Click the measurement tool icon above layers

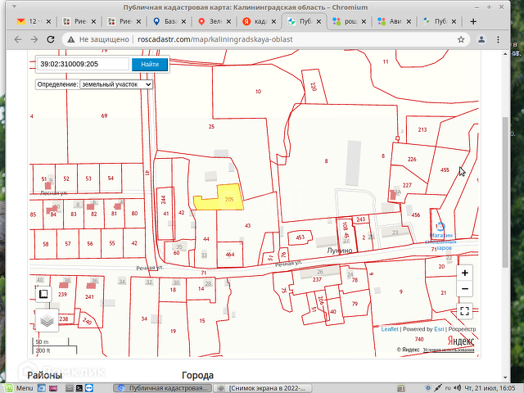coord(43,293)
